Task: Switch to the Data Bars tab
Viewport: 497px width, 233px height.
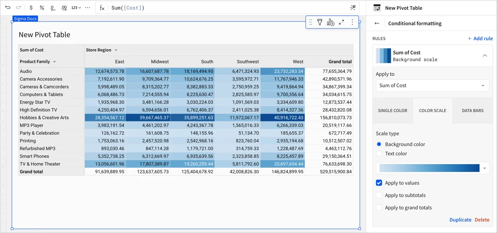Action: [473, 111]
